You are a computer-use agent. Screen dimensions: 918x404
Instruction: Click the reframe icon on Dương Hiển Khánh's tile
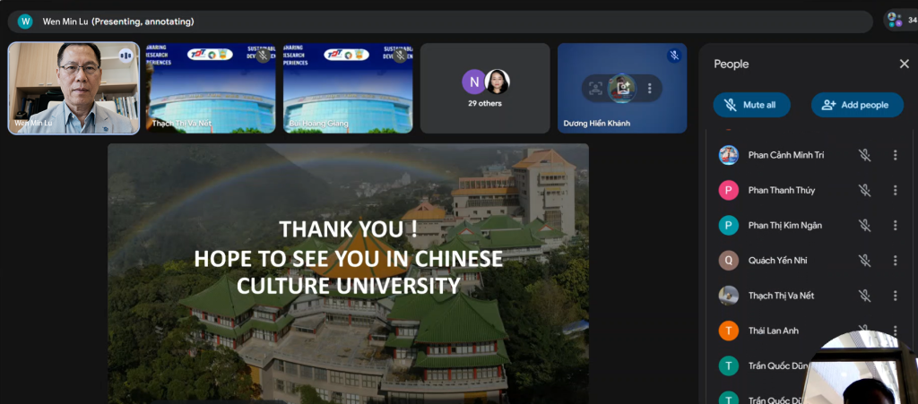[595, 88]
